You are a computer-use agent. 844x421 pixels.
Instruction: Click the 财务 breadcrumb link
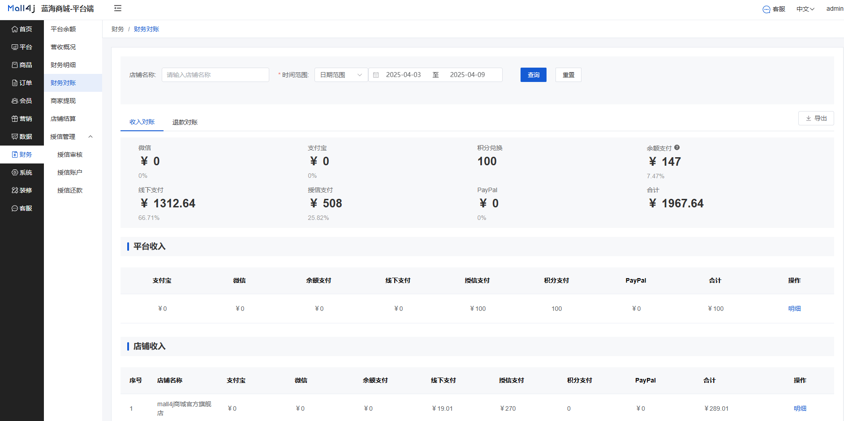118,29
